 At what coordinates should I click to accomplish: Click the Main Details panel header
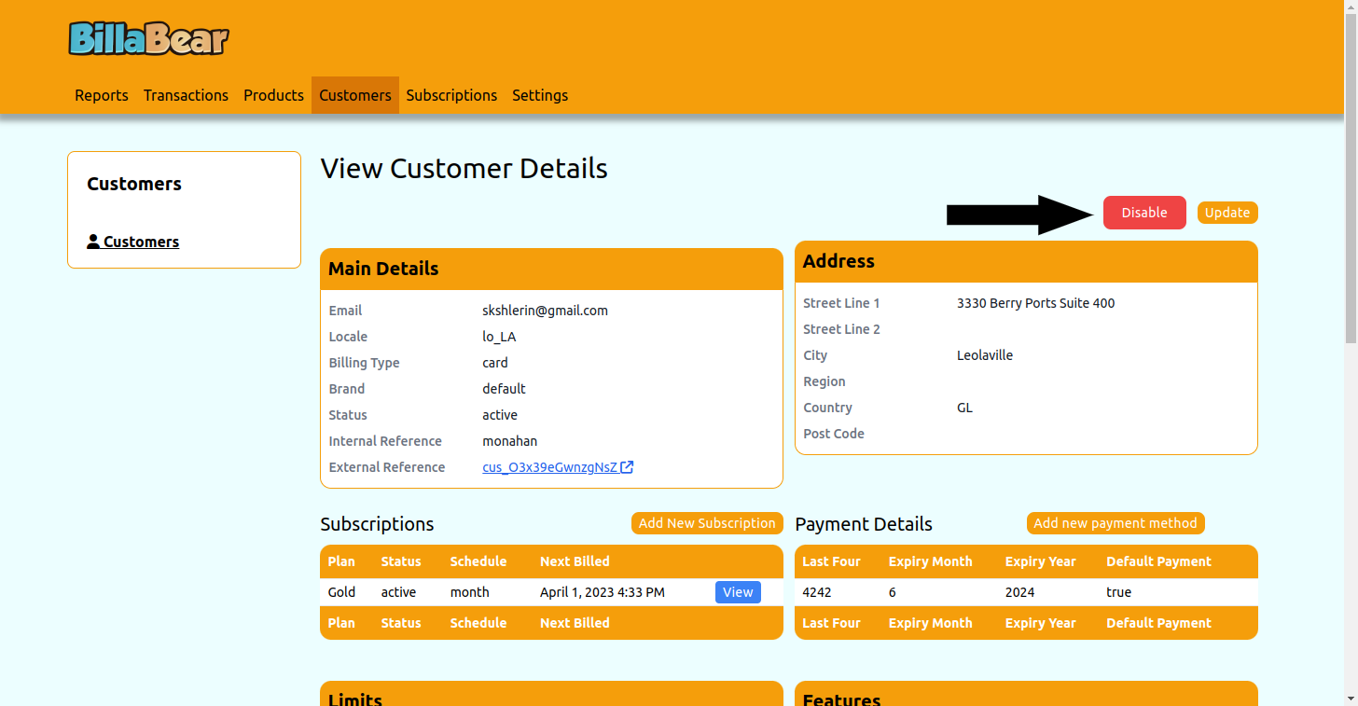[551, 269]
